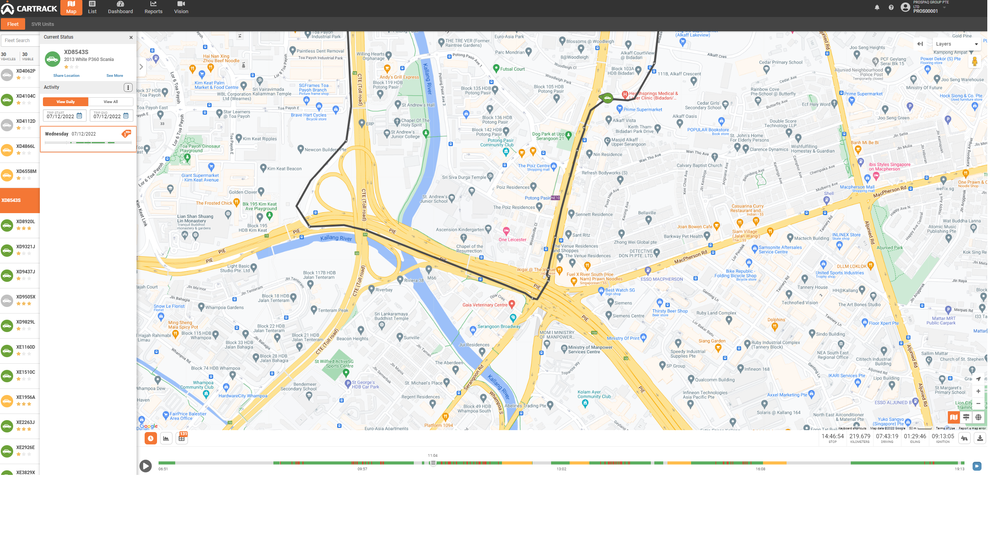The image size is (990, 556).
Task: Expand the side panel chevron arrow
Action: coord(141,67)
